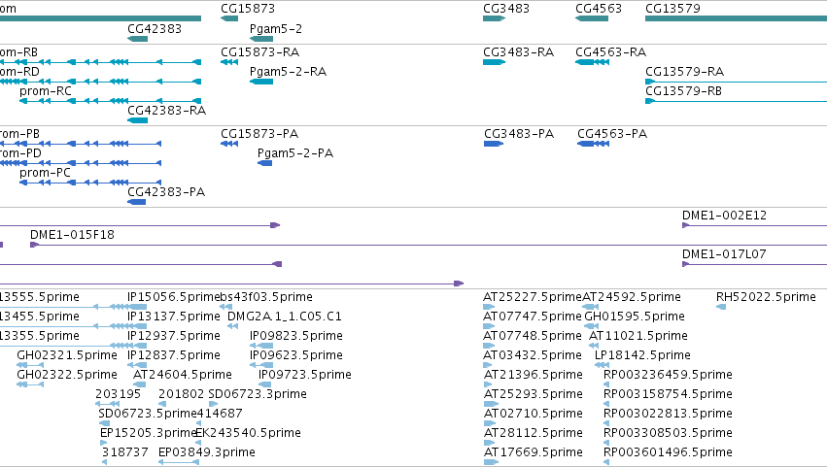Click the AT17669.5prime EST label
This screenshot has width=827, height=467.
[x=534, y=453]
